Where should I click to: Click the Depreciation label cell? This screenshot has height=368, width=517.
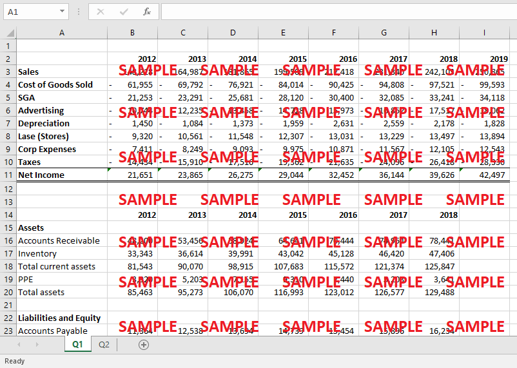62,123
